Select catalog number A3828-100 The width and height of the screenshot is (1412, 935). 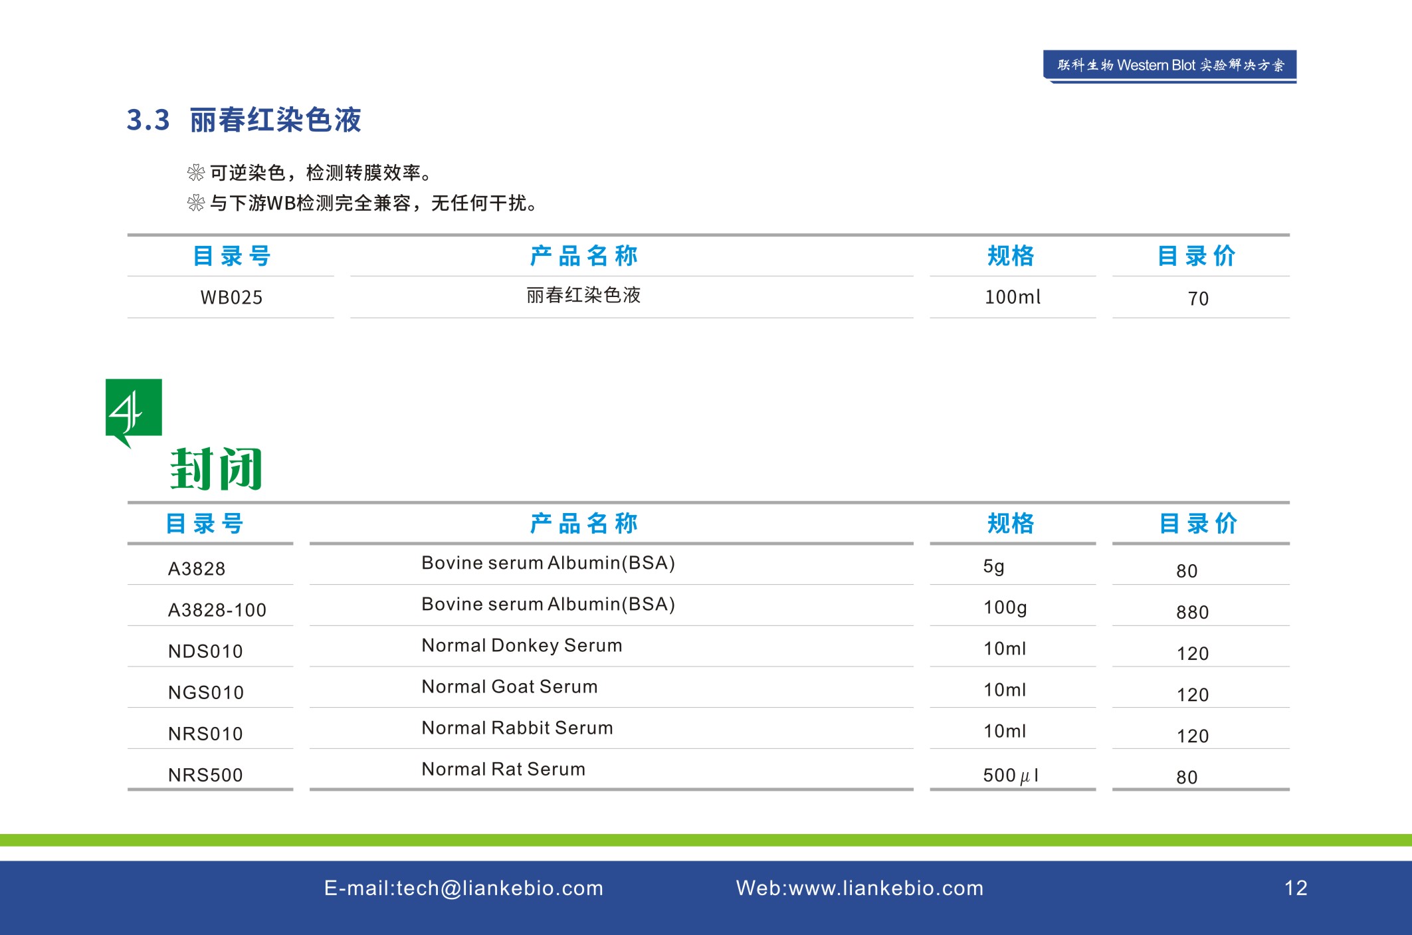[x=217, y=610]
